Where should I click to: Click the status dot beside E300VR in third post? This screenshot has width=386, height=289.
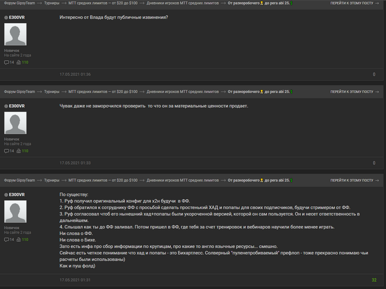6,195
